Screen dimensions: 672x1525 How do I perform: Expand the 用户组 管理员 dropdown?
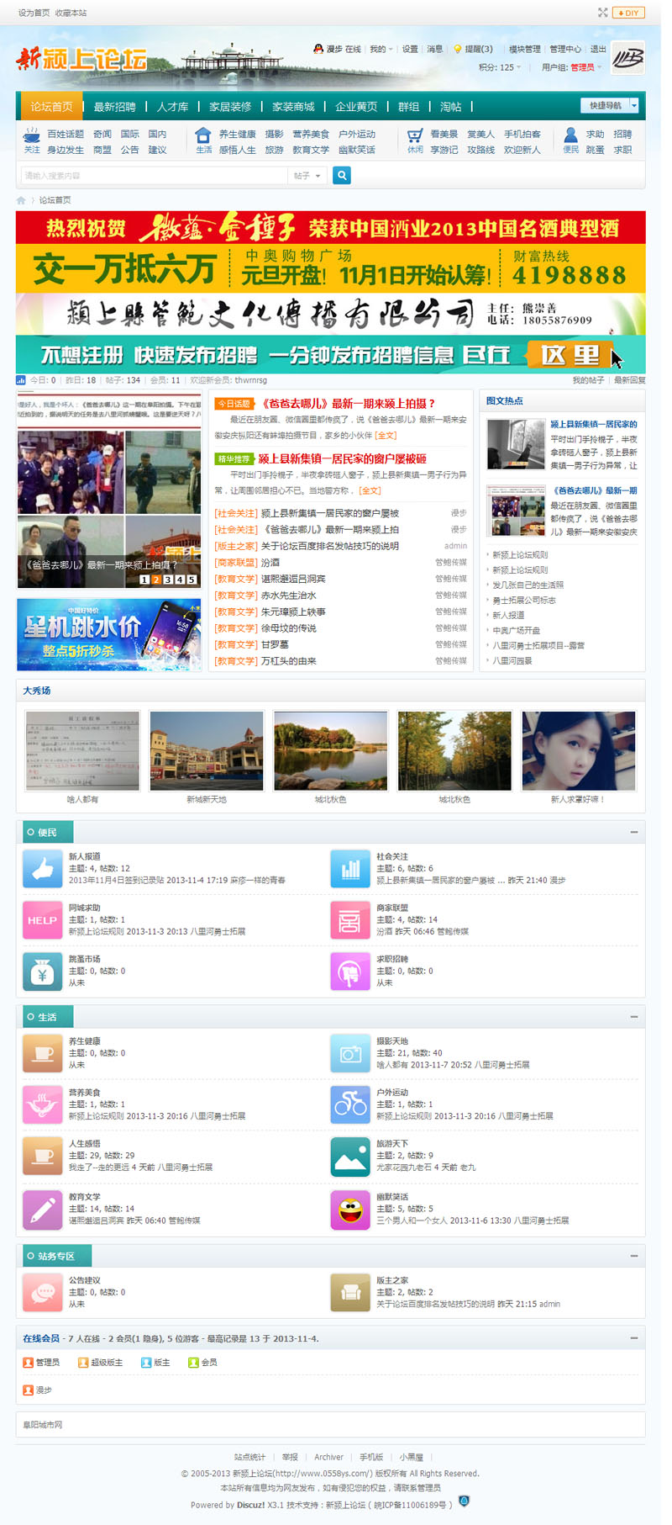point(571,67)
